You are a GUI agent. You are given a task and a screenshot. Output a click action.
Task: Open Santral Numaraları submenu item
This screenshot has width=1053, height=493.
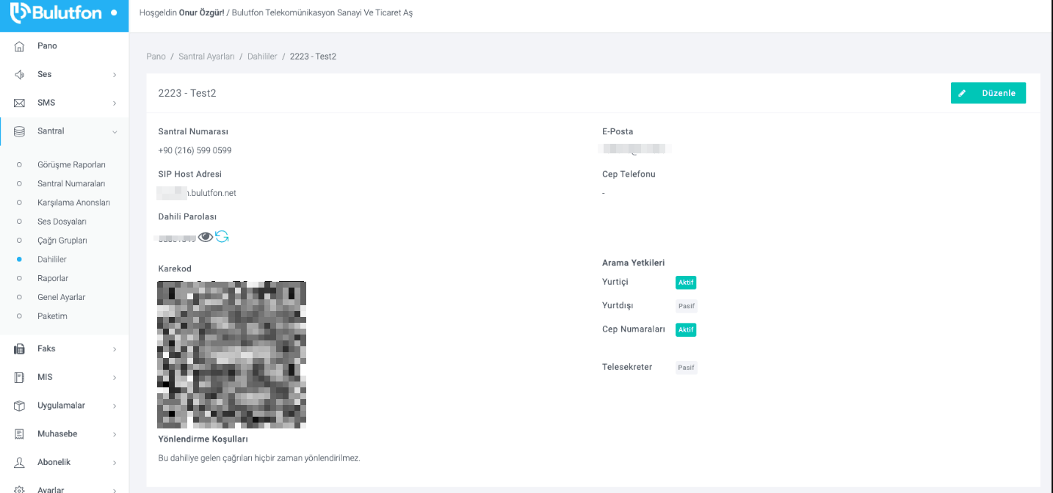click(71, 183)
